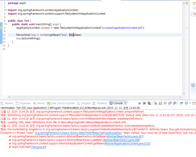Open the Test.java:10 stack trace link
The width and height of the screenshot is (196, 157).
click(39, 147)
